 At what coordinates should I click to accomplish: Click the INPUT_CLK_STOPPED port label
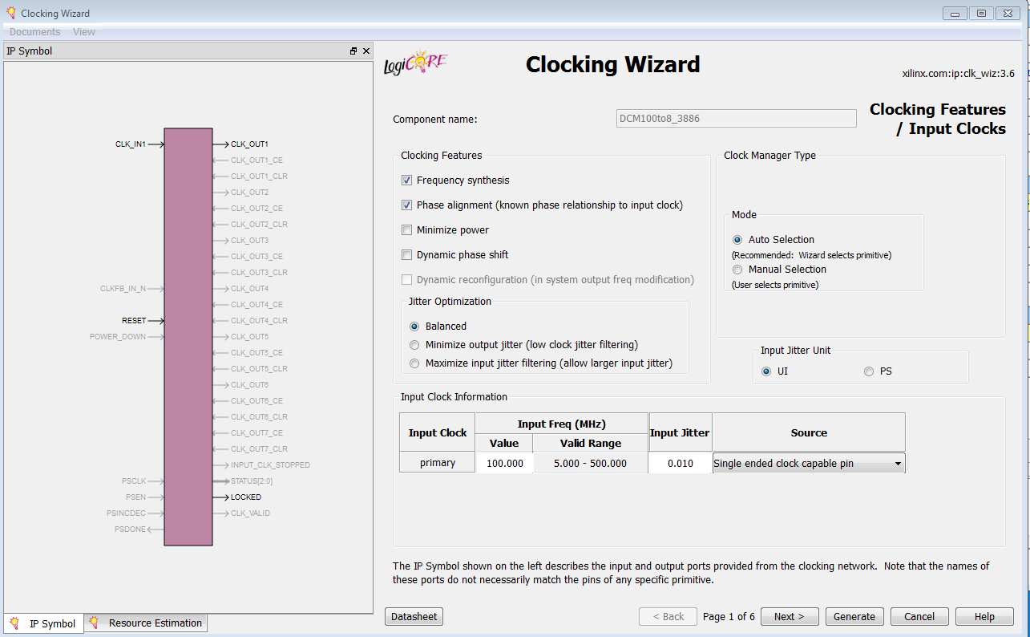click(x=270, y=465)
